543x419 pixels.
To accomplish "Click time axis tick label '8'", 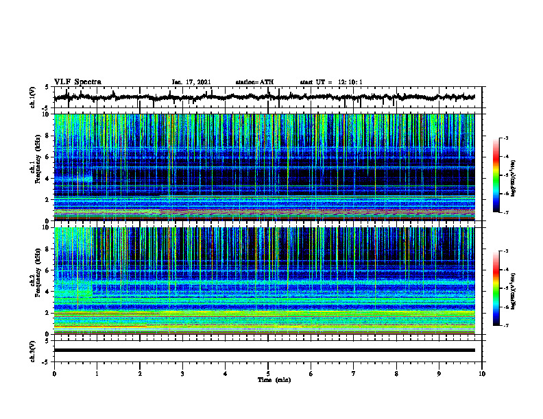I will (396, 374).
